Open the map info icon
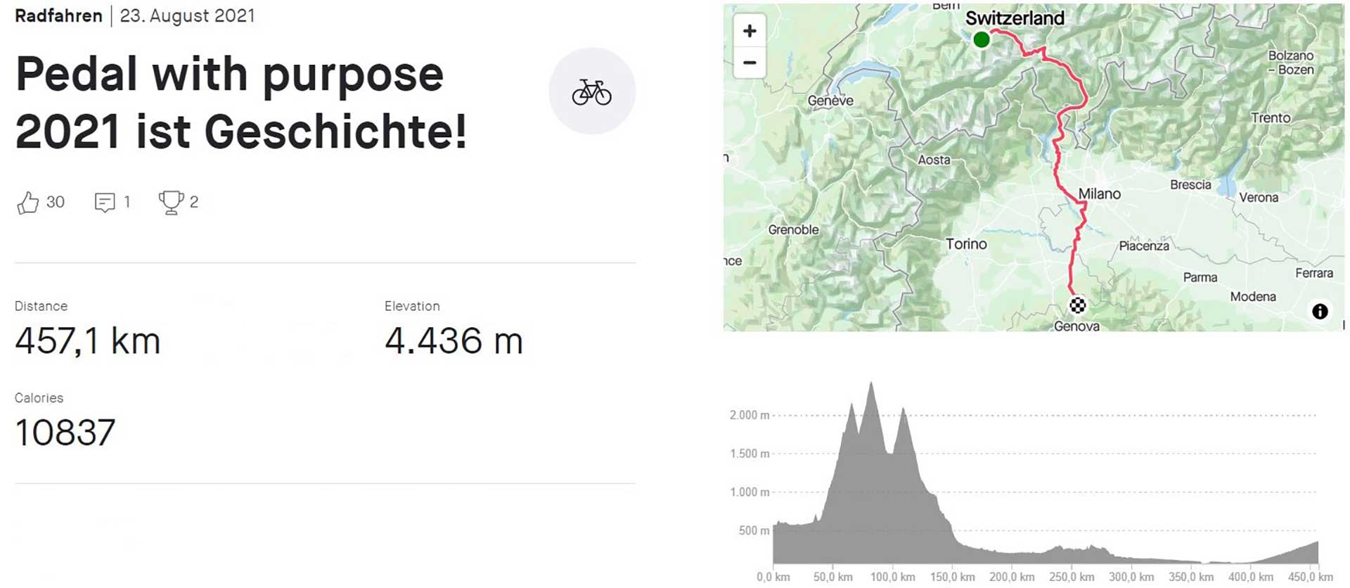This screenshot has height=588, width=1350. coord(1320,311)
